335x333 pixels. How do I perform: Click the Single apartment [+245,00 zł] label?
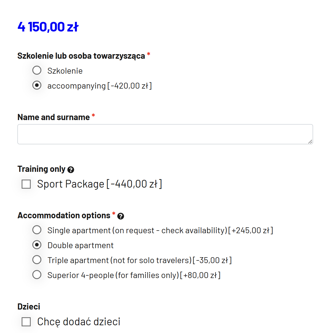coord(160,231)
